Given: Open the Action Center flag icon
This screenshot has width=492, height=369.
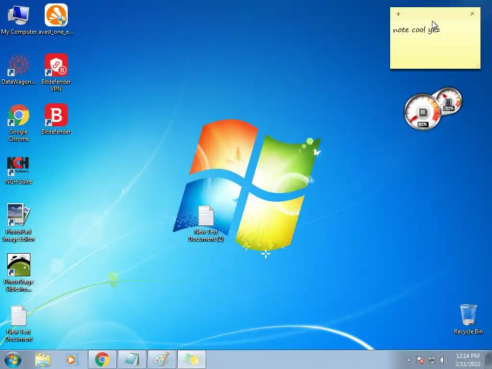Looking at the screenshot, I should tap(420, 360).
